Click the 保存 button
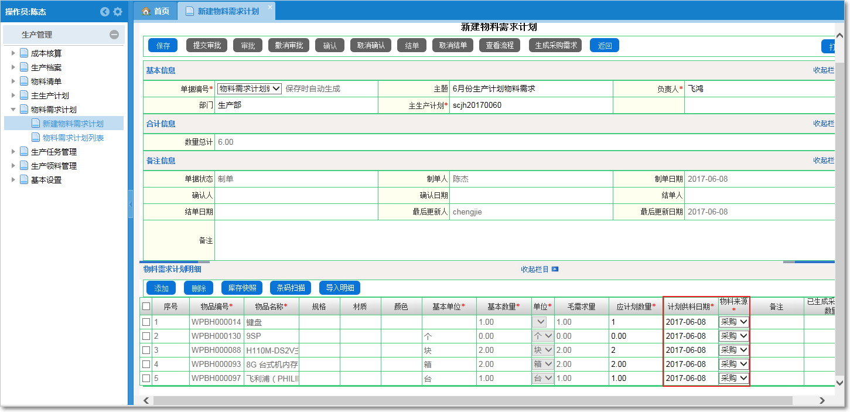This screenshot has height=412, width=850. tap(162, 45)
